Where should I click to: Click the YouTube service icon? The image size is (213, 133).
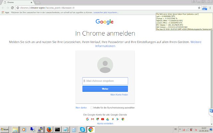103,119
